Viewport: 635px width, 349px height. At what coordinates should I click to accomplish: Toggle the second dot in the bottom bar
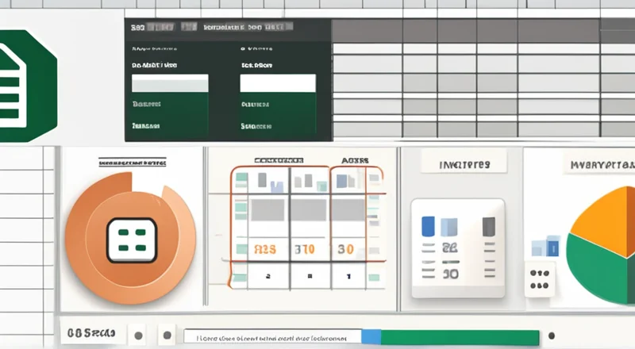point(167,334)
